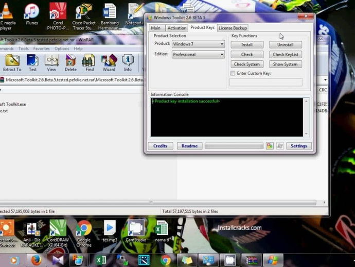The height and width of the screenshot is (267, 355).
Task: Click the custom key input field
Action: click(x=266, y=82)
